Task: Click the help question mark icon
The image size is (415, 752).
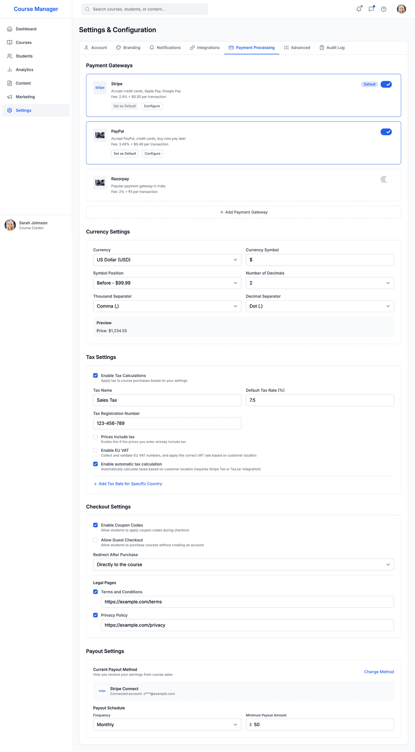Action: point(383,9)
